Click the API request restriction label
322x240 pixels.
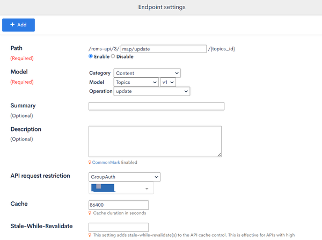[x=40, y=176]
